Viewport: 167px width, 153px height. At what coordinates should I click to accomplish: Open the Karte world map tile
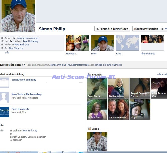(127, 43)
